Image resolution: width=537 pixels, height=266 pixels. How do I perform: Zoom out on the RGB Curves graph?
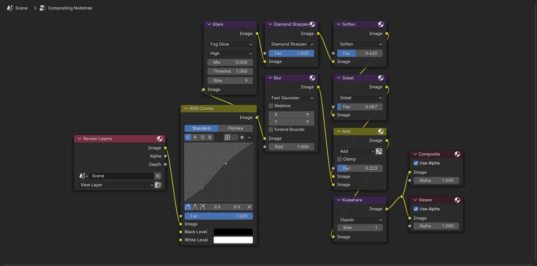[234, 137]
